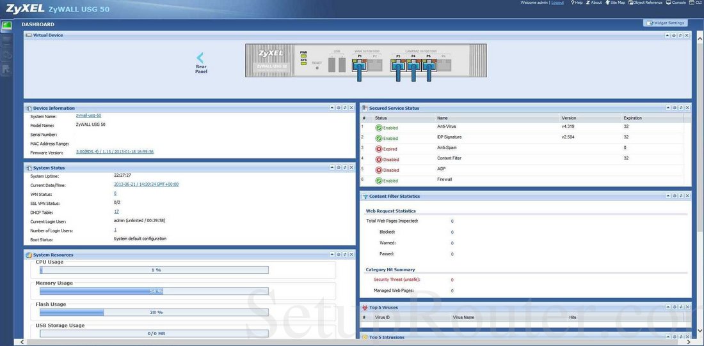This screenshot has height=346, width=704.
Task: Open the DHCP Table value 17 link
Action: click(116, 212)
